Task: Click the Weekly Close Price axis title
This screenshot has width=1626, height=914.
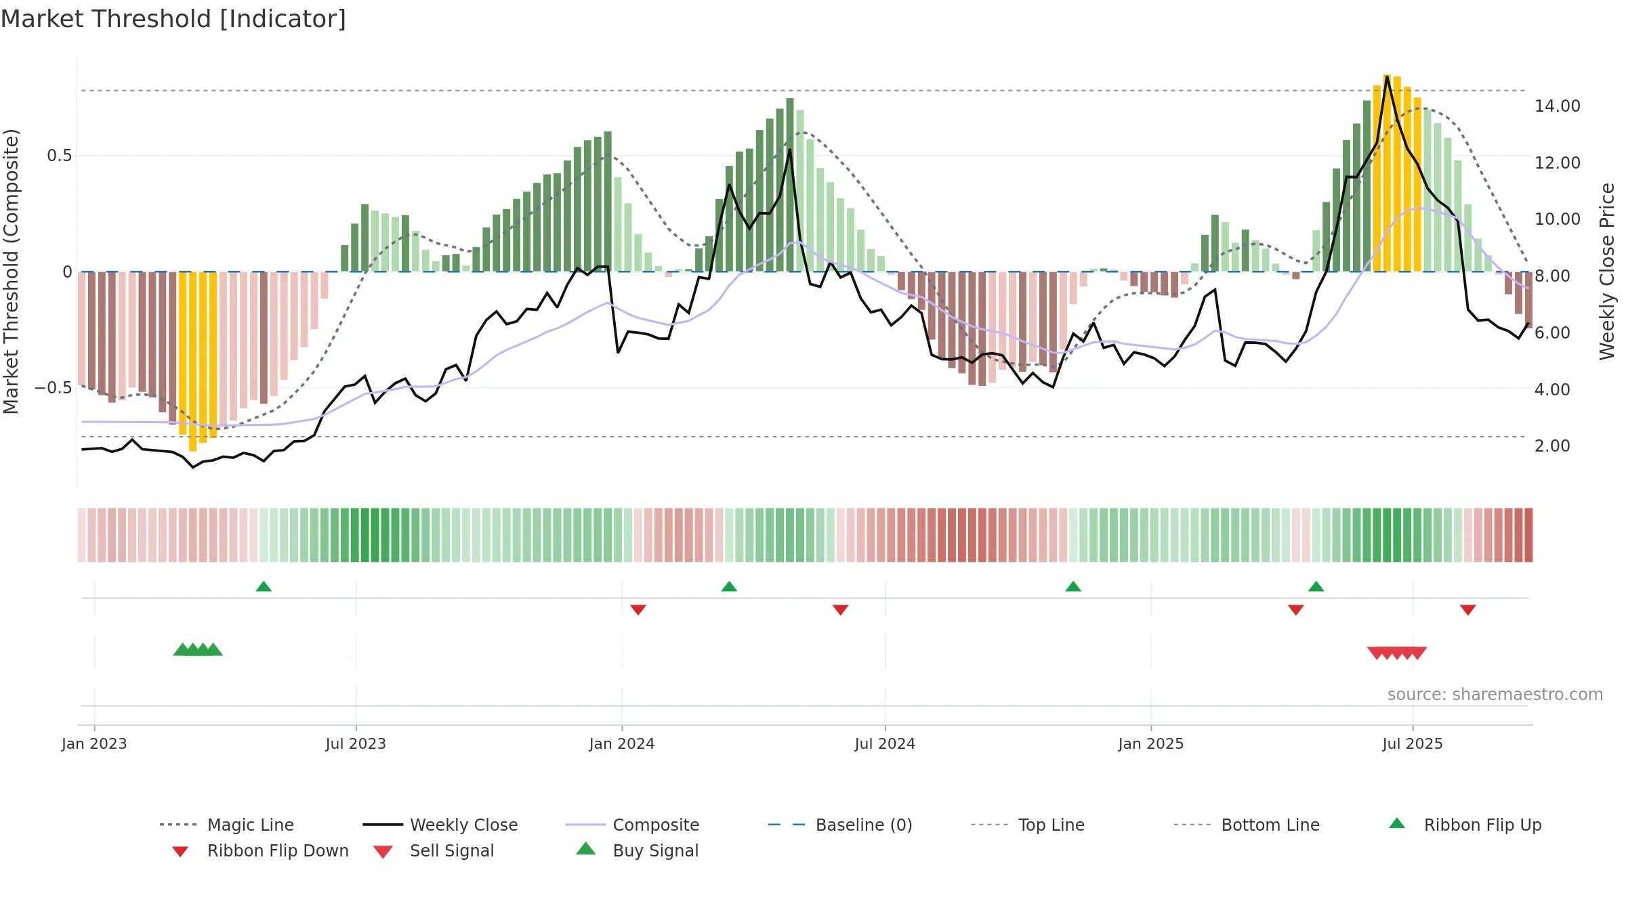Action: pyautogui.click(x=1607, y=271)
